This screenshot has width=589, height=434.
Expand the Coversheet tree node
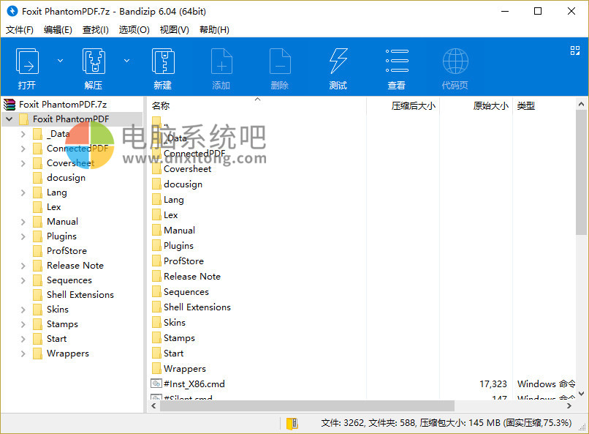[x=23, y=163]
